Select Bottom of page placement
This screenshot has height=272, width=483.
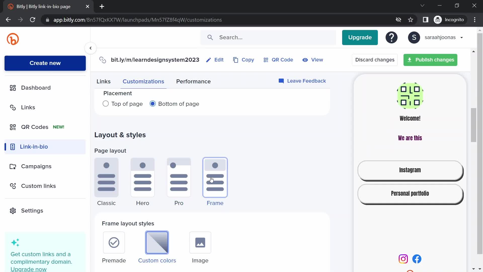153,104
